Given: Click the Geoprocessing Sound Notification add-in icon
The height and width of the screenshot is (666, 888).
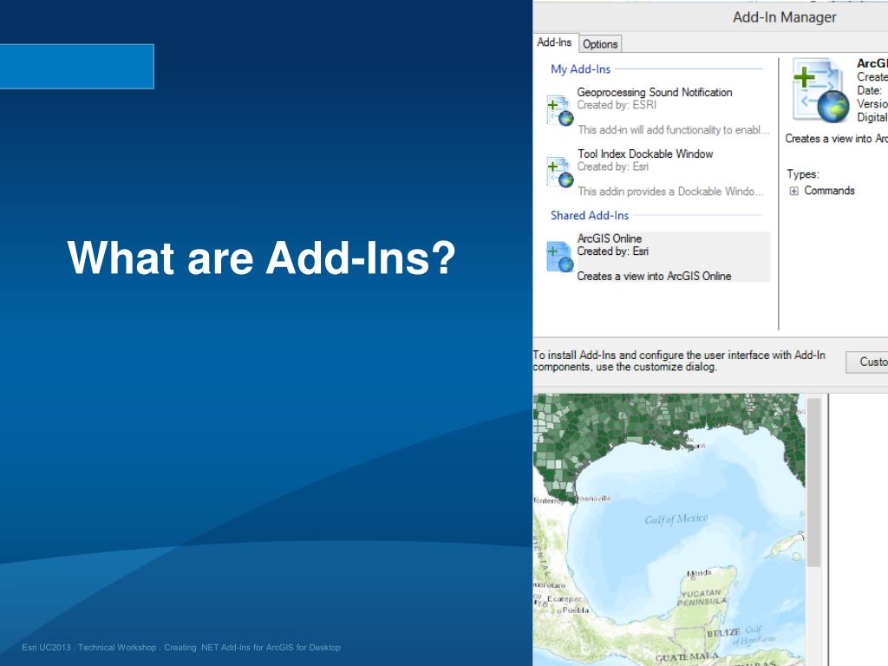Looking at the screenshot, I should pos(559,110).
